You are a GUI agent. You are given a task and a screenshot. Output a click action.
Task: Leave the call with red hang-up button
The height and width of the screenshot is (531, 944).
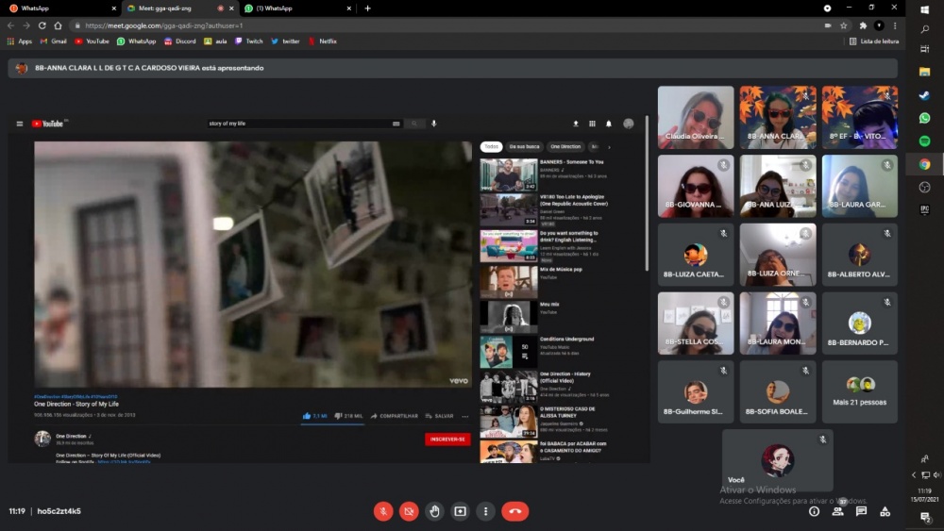(x=514, y=511)
